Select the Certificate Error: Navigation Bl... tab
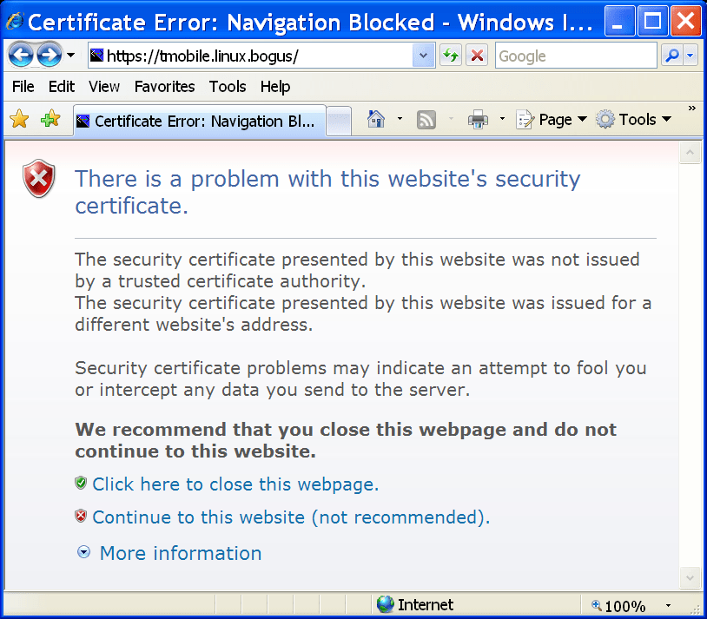The height and width of the screenshot is (619, 707). 199,121
